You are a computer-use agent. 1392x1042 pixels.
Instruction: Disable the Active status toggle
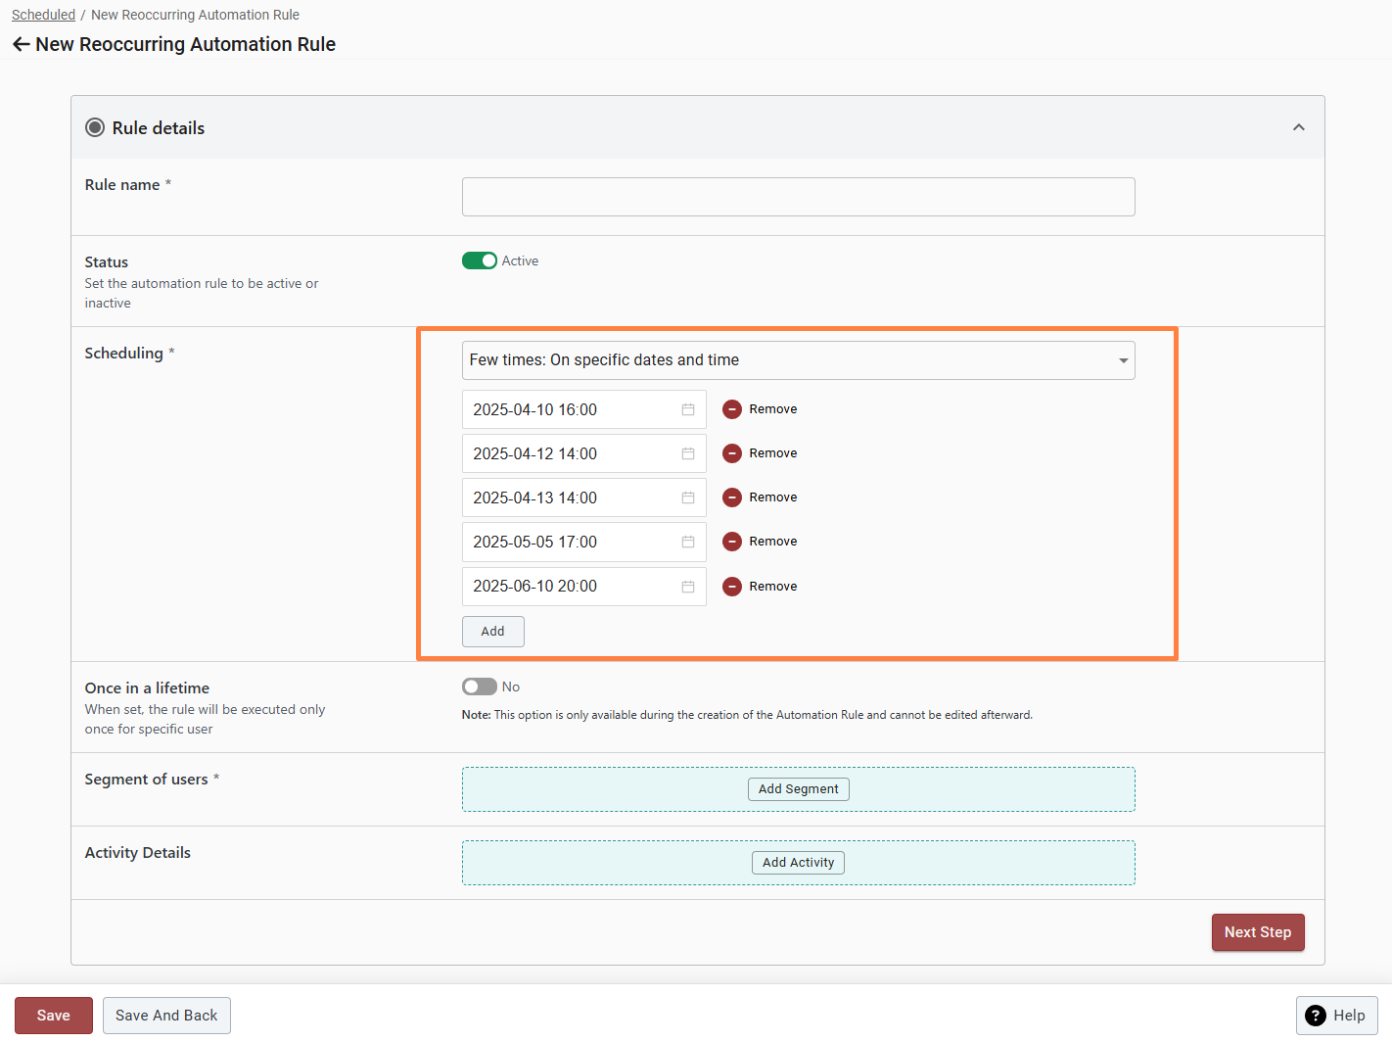pyautogui.click(x=479, y=260)
